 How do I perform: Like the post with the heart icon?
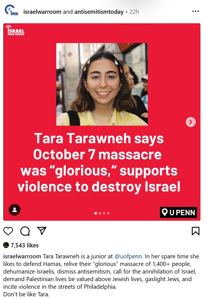pos(8,231)
